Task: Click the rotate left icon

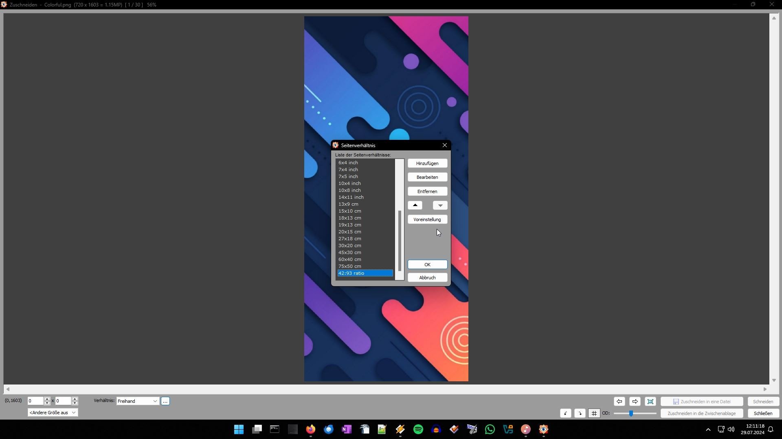Action: pos(565,413)
